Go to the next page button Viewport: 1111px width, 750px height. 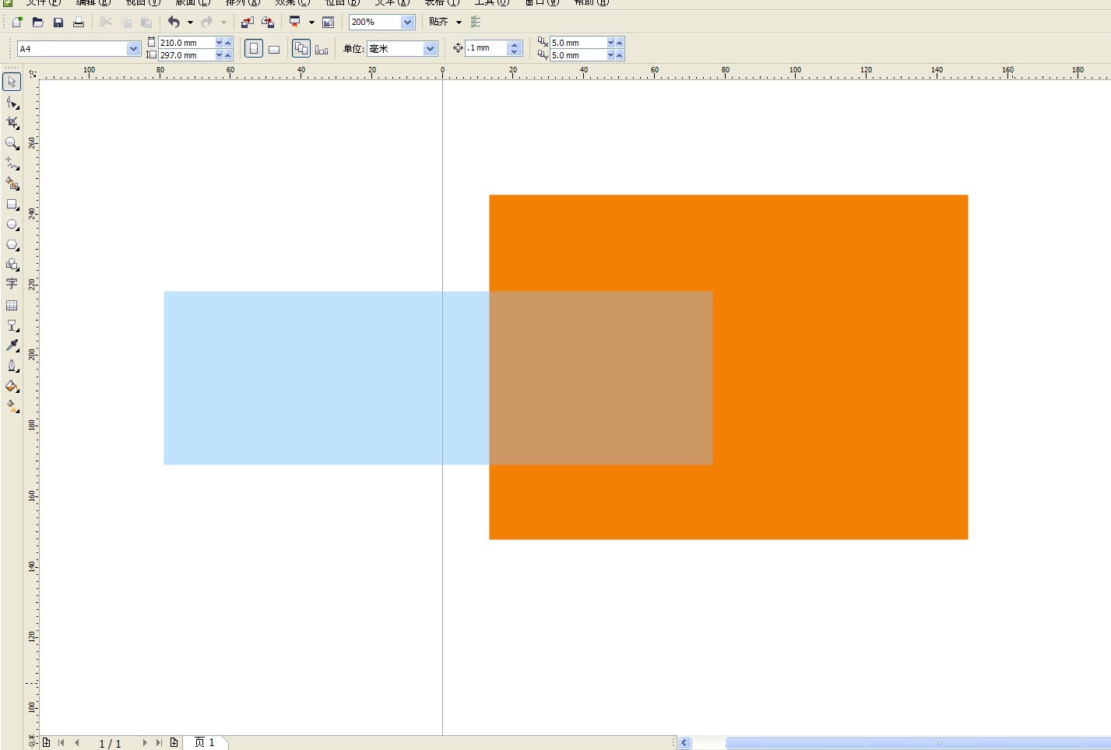(x=144, y=743)
